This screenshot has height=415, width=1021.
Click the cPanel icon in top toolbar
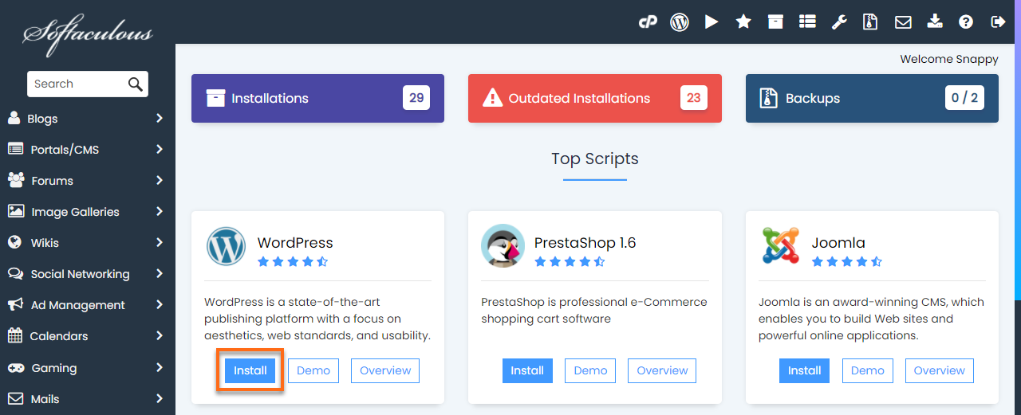(647, 22)
